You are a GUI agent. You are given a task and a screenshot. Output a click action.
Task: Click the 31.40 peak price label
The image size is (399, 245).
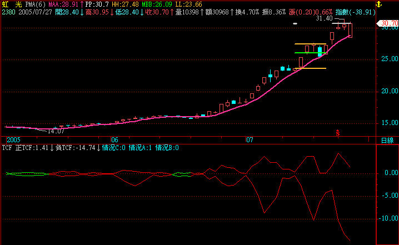(x=324, y=18)
